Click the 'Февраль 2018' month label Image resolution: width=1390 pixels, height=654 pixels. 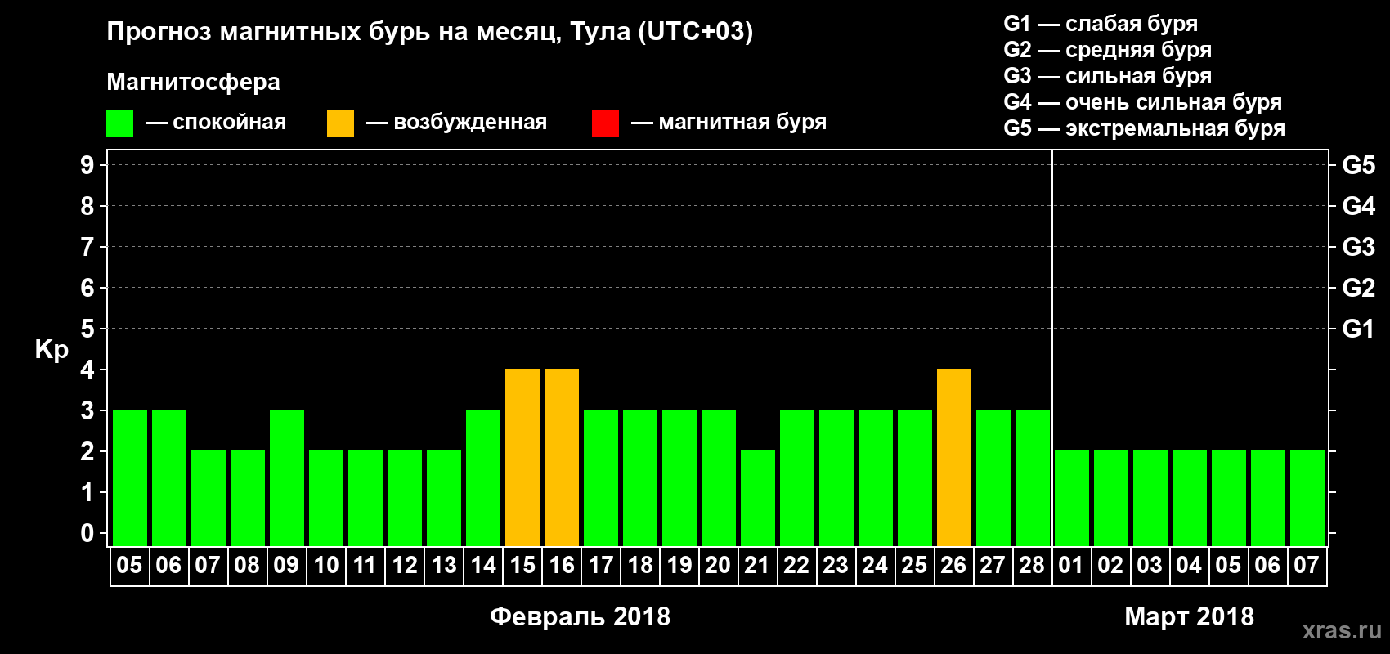tap(581, 616)
